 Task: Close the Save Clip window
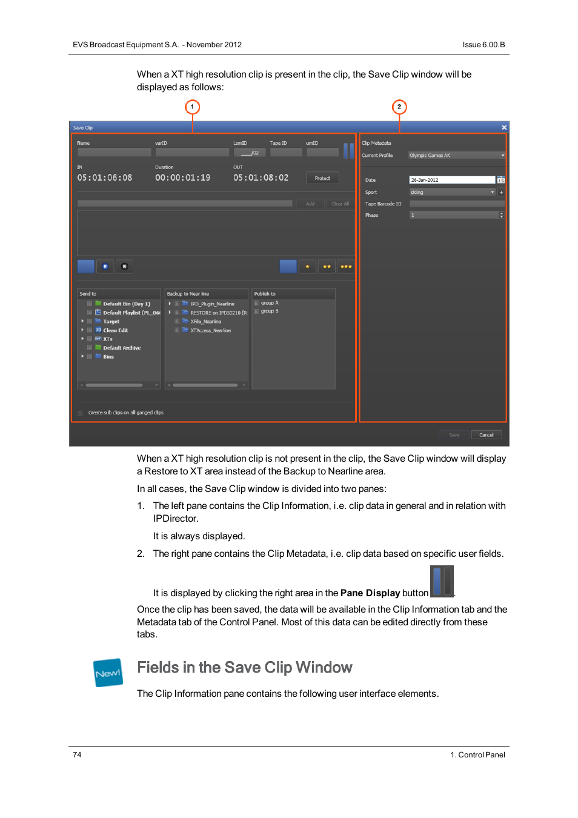[x=504, y=127]
